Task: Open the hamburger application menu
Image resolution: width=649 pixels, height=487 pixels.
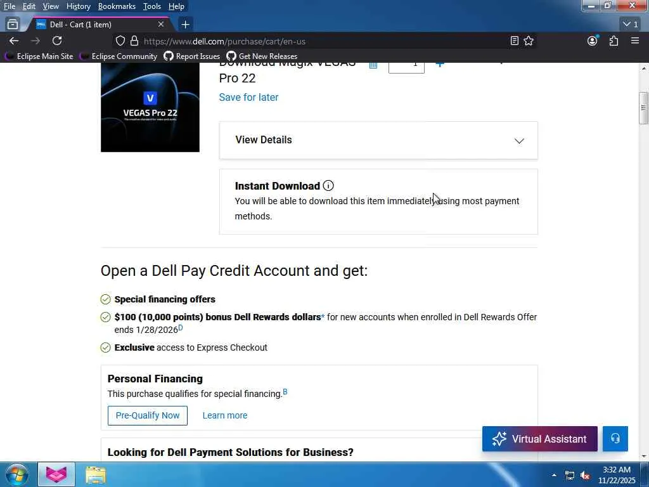Action: coord(635,41)
